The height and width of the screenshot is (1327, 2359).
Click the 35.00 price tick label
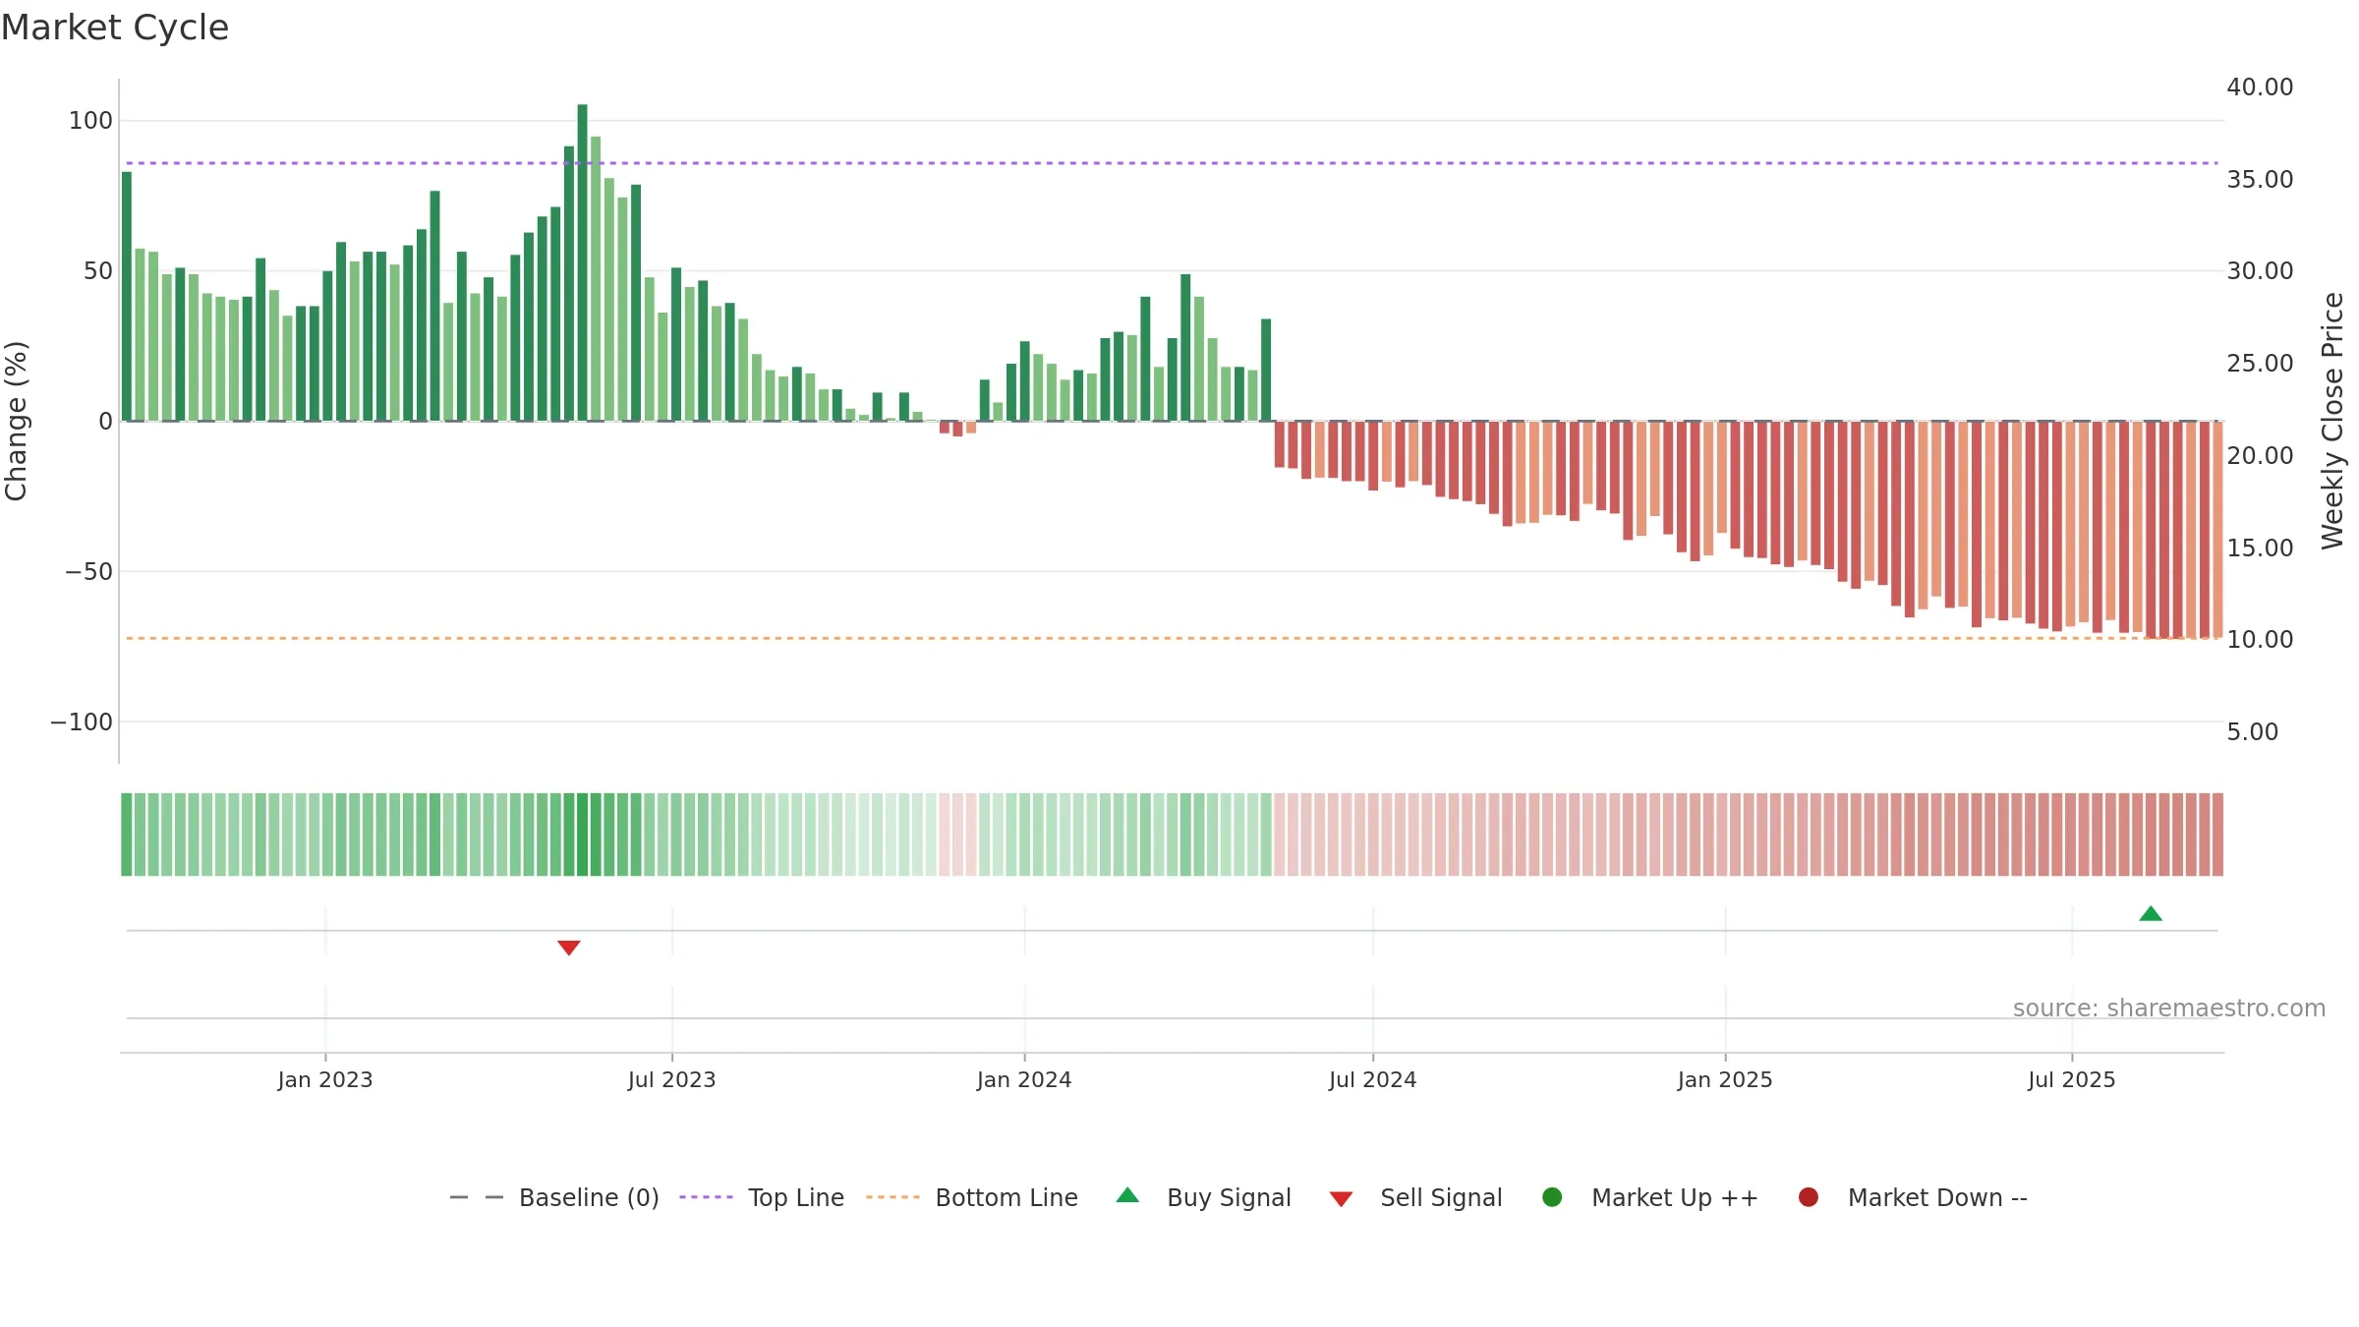click(2260, 180)
